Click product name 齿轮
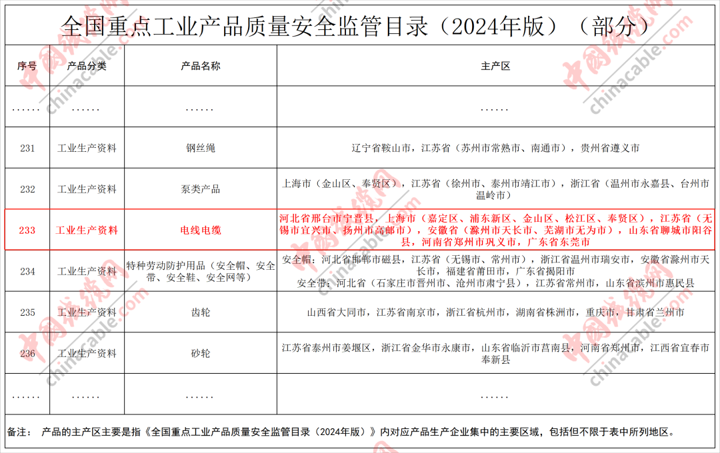This screenshot has height=453, width=720. point(201,312)
